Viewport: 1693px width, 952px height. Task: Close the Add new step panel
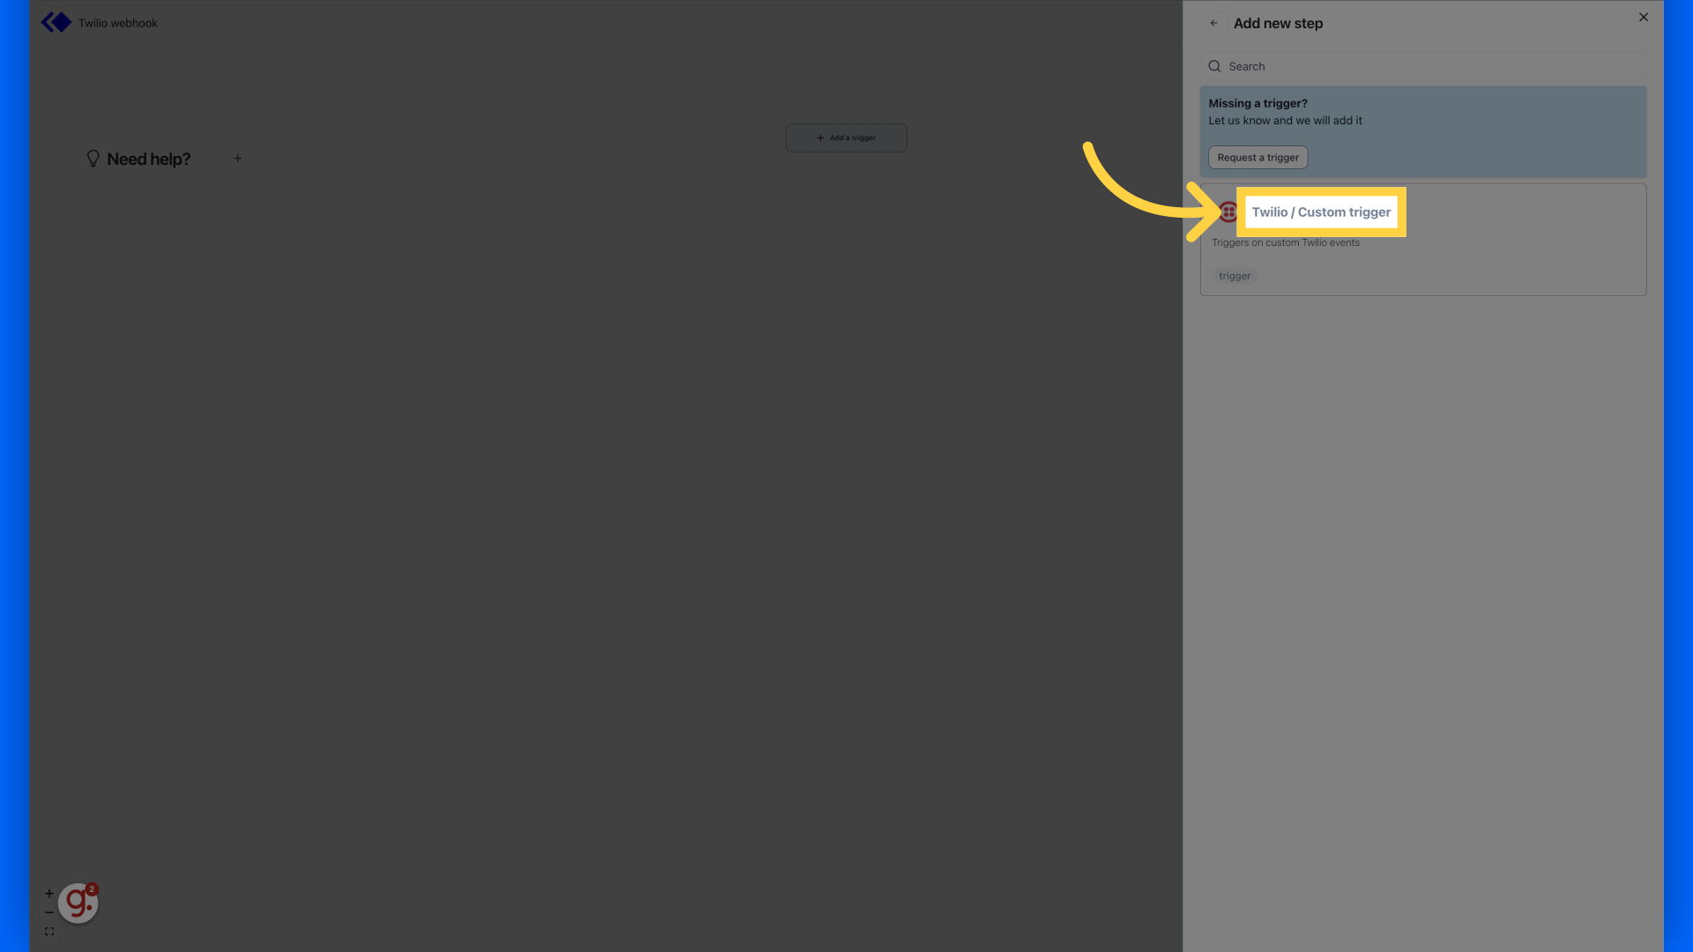click(1643, 17)
